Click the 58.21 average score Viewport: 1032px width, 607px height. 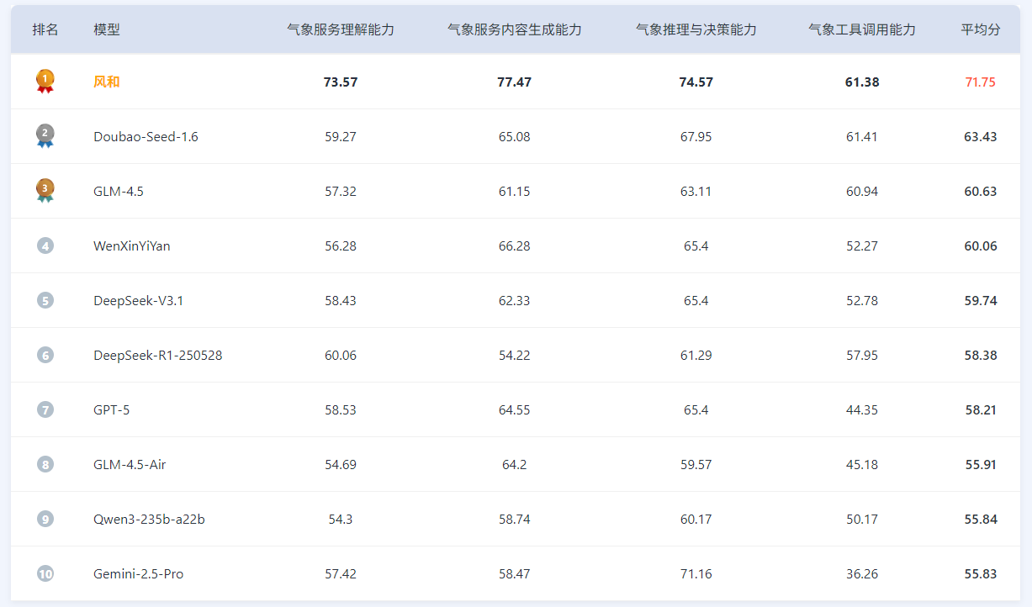pos(981,409)
